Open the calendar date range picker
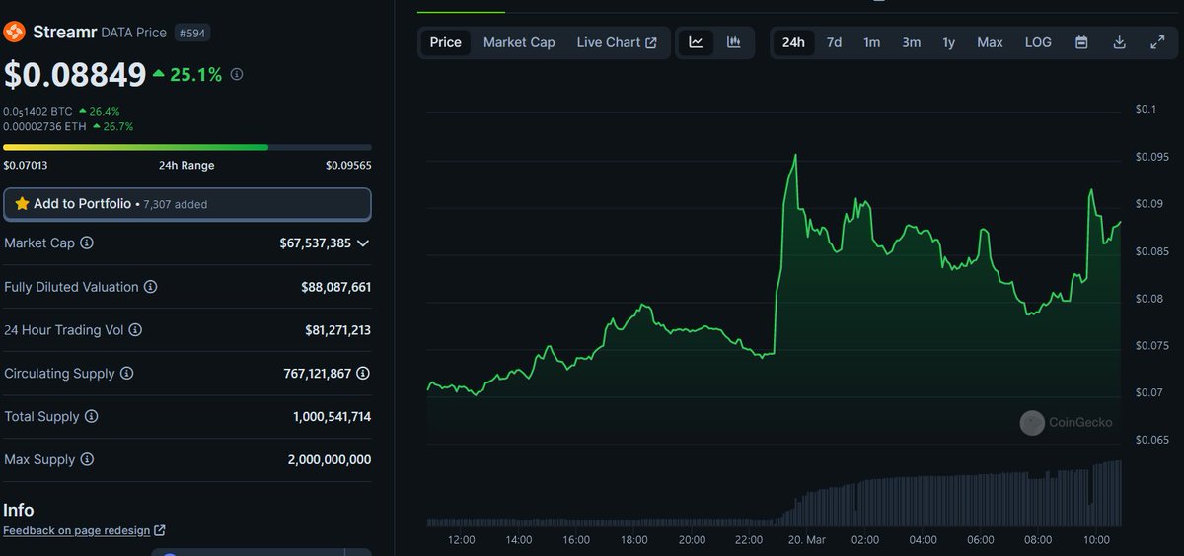 [x=1081, y=42]
